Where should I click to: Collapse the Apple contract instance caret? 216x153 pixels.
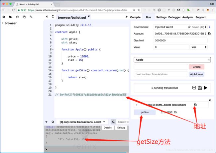point(136,105)
